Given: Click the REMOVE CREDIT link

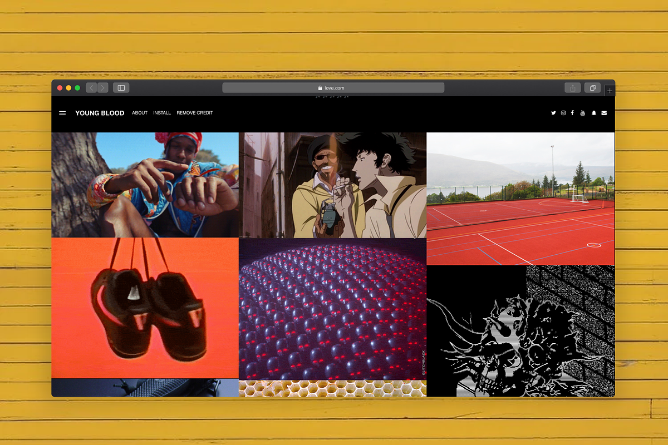Looking at the screenshot, I should coord(195,113).
